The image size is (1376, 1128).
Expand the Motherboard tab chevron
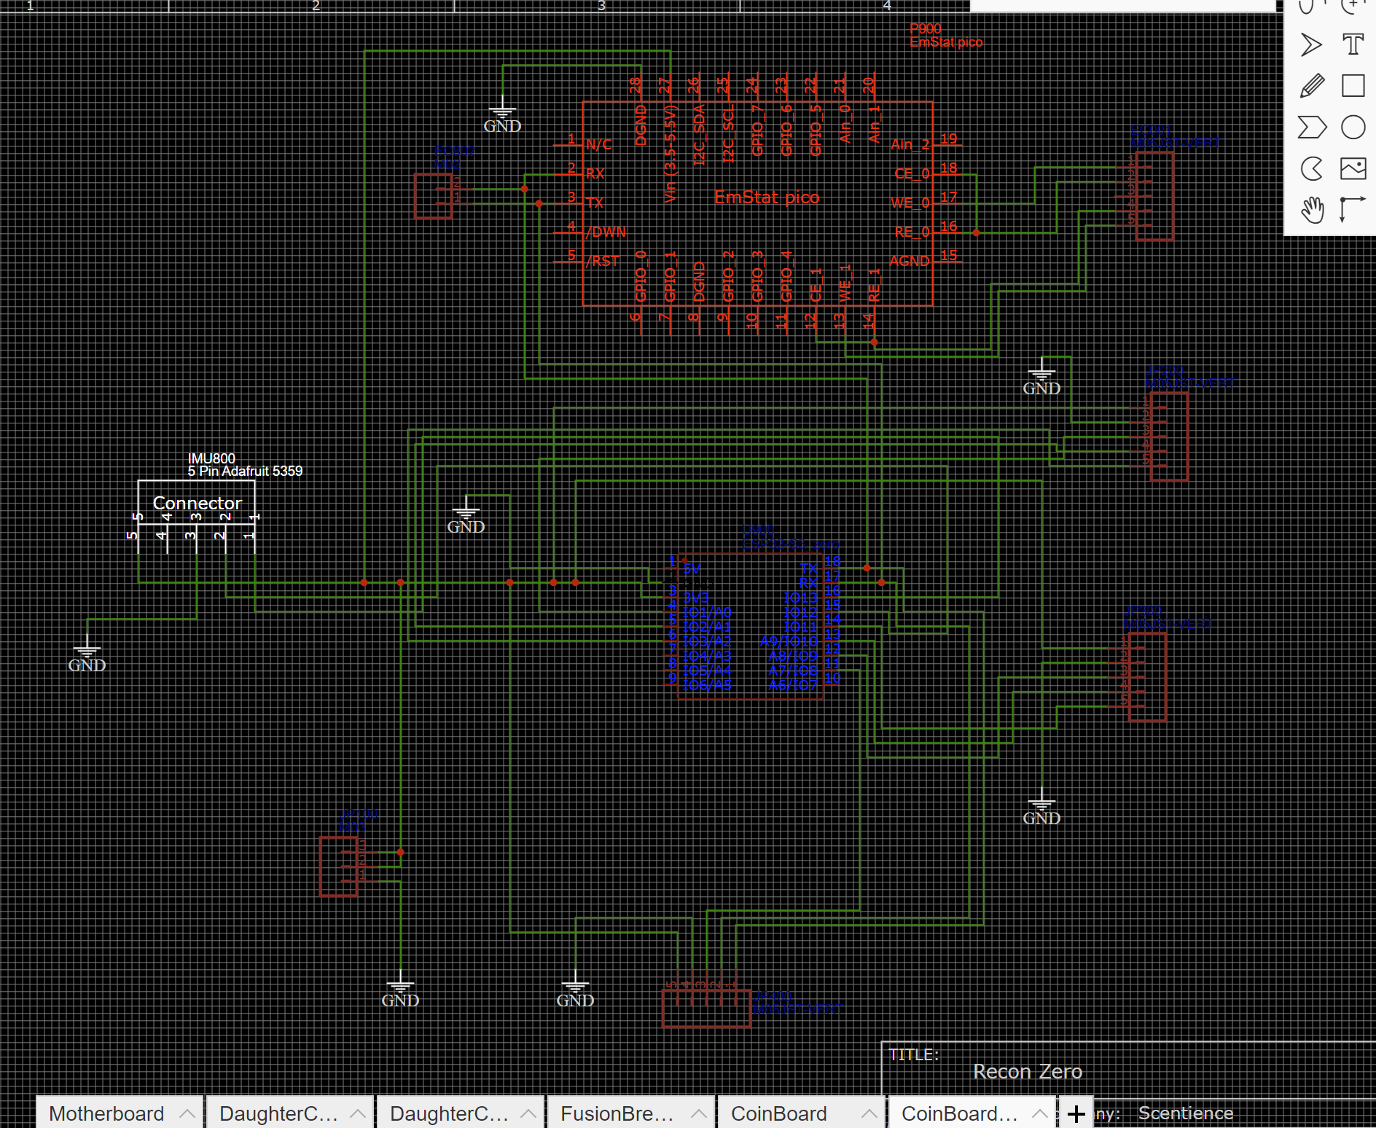pyautogui.click(x=187, y=1113)
